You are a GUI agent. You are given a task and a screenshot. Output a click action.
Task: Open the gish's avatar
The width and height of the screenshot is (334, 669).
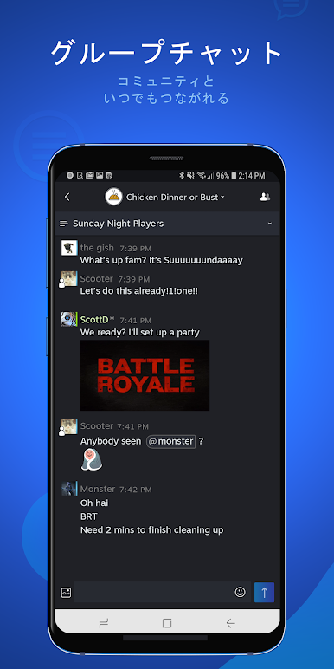pyautogui.click(x=69, y=248)
